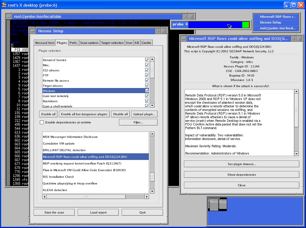Toggle the Denial of Service family checkbox

[147, 60]
